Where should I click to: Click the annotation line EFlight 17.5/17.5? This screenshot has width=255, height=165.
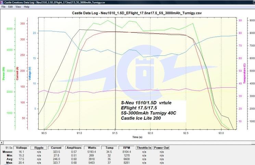point(139,108)
